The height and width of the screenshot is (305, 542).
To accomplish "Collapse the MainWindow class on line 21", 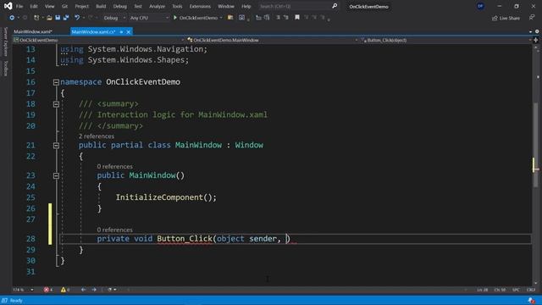I will click(56, 146).
